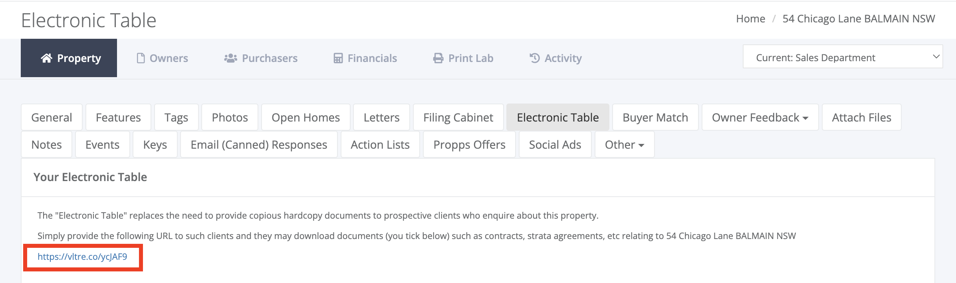Image resolution: width=956 pixels, height=283 pixels.
Task: Select the Keys tab
Action: (x=155, y=144)
